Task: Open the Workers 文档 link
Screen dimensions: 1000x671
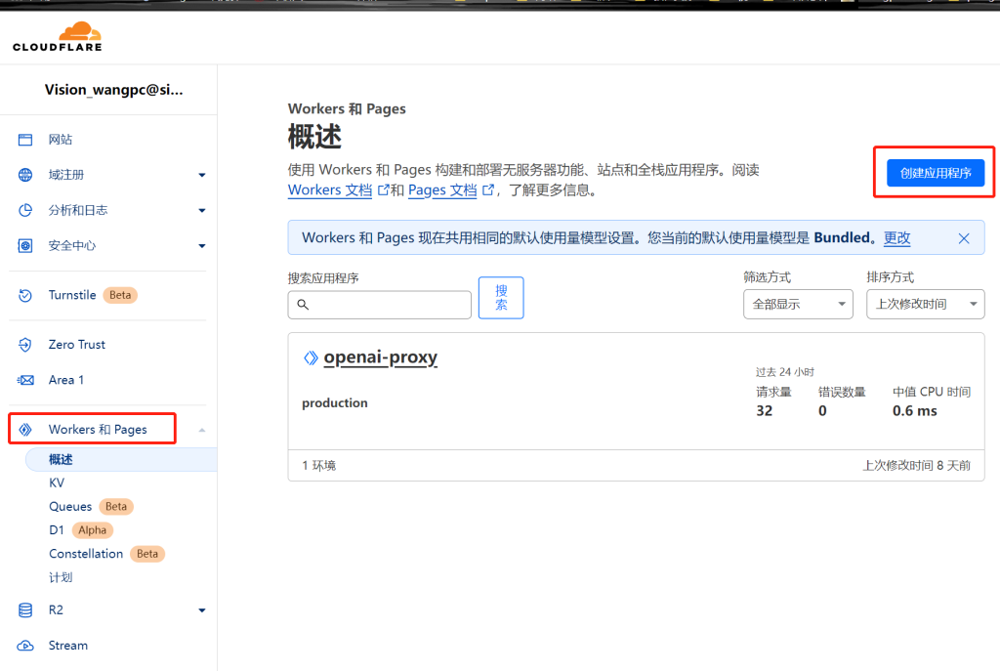Action: click(329, 190)
